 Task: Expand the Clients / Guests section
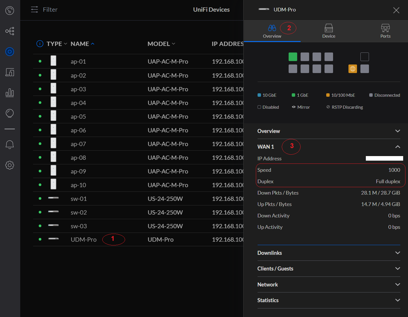coord(329,268)
